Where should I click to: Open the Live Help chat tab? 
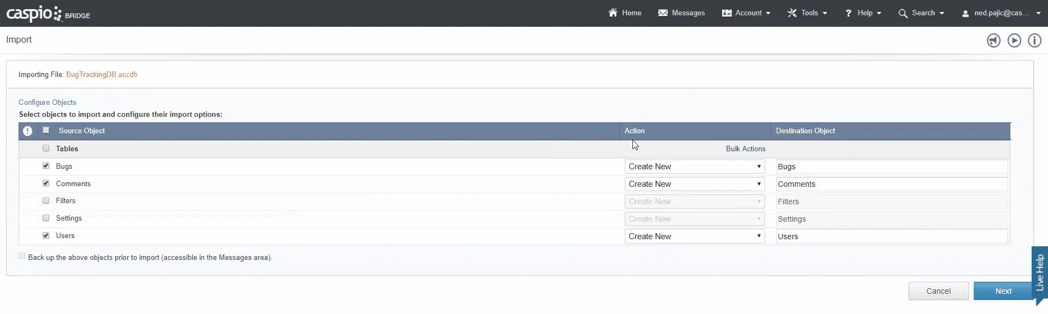(1039, 273)
